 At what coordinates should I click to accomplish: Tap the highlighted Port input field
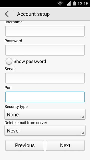click(x=45, y=97)
